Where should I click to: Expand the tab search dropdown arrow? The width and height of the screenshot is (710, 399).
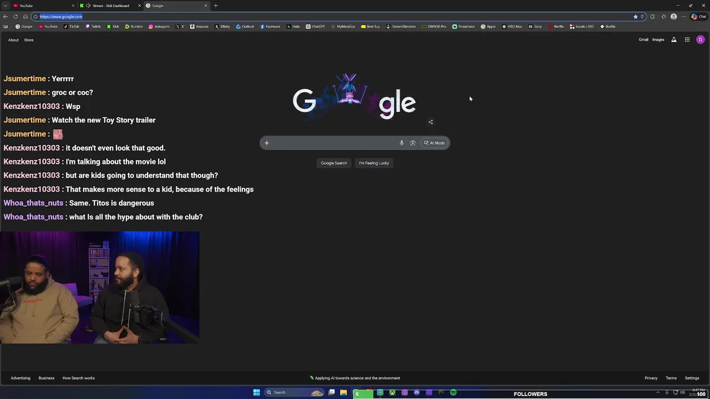[x=5, y=6]
